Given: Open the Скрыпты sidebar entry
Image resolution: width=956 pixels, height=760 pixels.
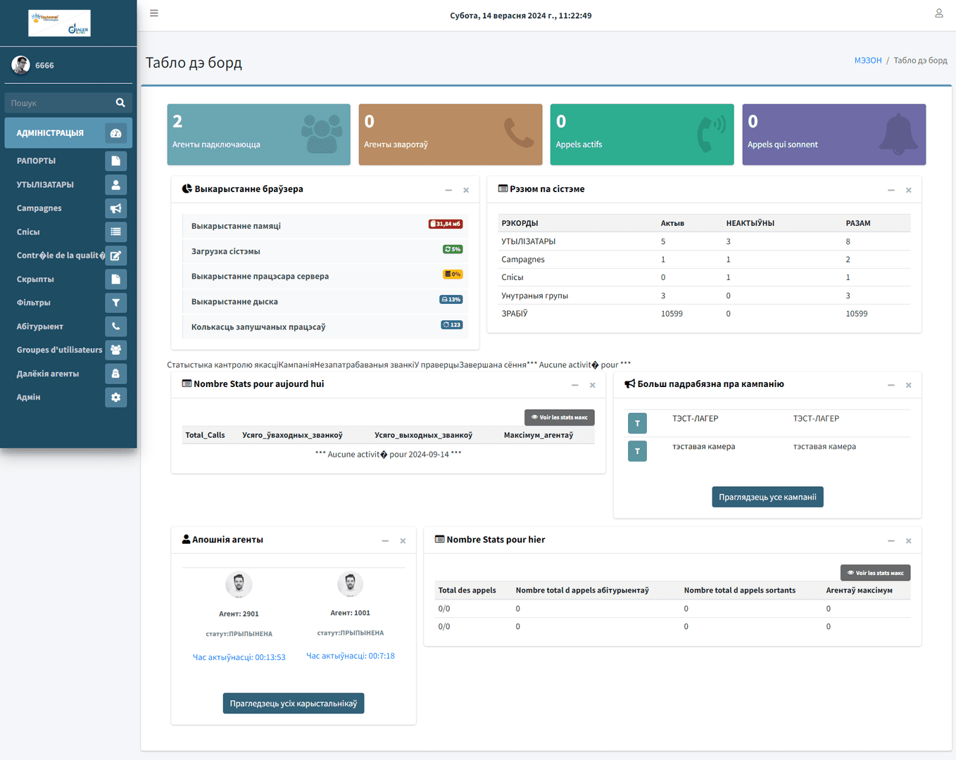Looking at the screenshot, I should point(115,279).
